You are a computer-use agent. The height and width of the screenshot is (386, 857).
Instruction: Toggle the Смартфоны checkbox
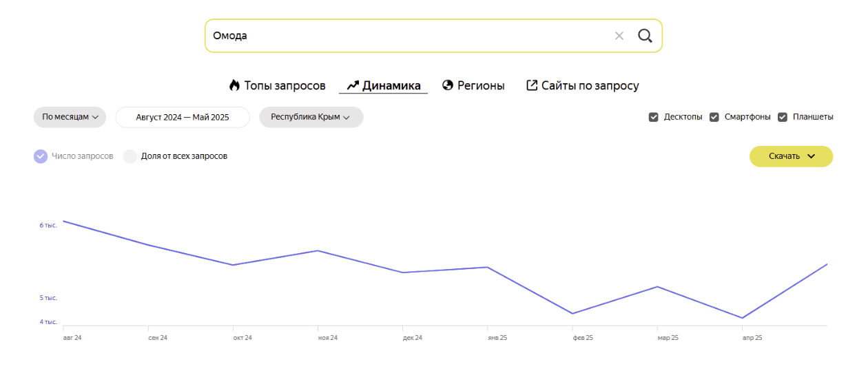point(714,117)
